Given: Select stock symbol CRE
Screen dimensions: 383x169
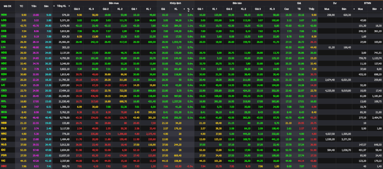Looking at the screenshot, I should [x=4, y=36].
